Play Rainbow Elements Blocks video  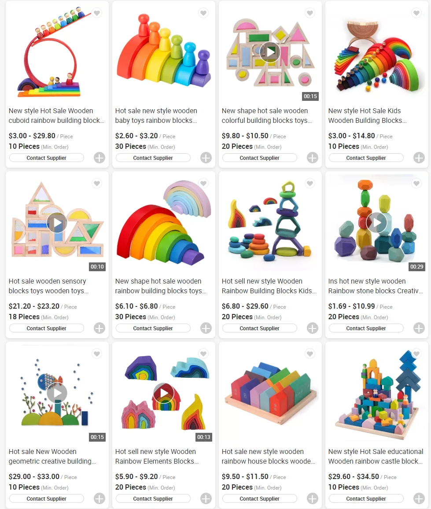pyautogui.click(x=164, y=393)
